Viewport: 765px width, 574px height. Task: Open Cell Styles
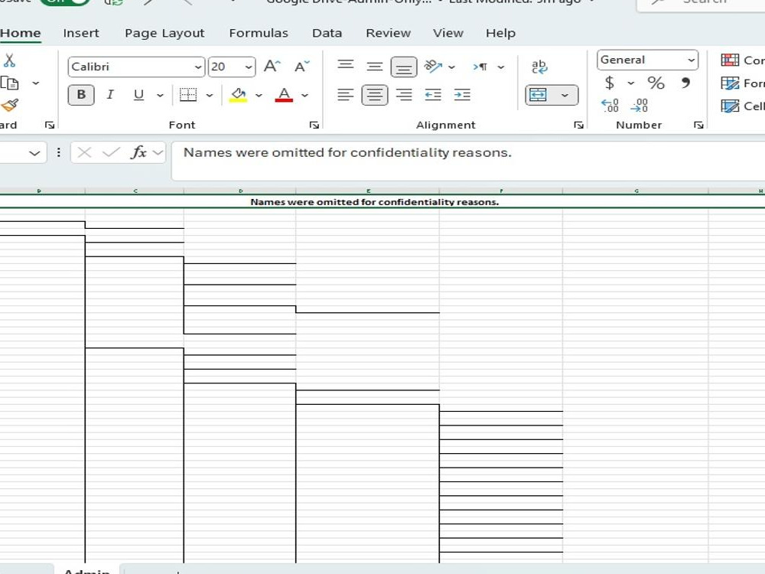tap(742, 106)
